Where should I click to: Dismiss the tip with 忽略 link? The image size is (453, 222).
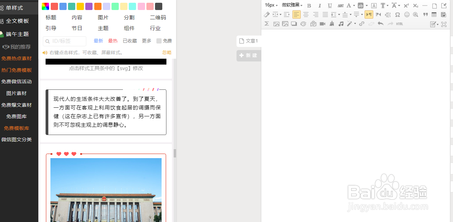(167, 52)
